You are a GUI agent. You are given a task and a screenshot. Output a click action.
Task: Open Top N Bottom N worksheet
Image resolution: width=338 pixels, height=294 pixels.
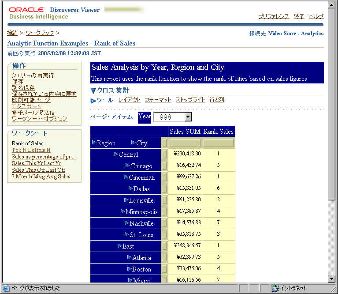(x=31, y=150)
